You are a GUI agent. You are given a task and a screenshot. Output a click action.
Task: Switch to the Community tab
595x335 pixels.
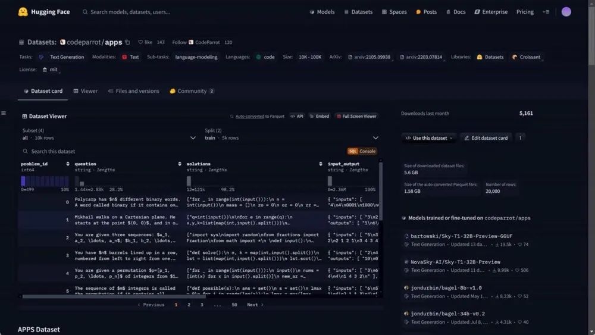coord(192,91)
